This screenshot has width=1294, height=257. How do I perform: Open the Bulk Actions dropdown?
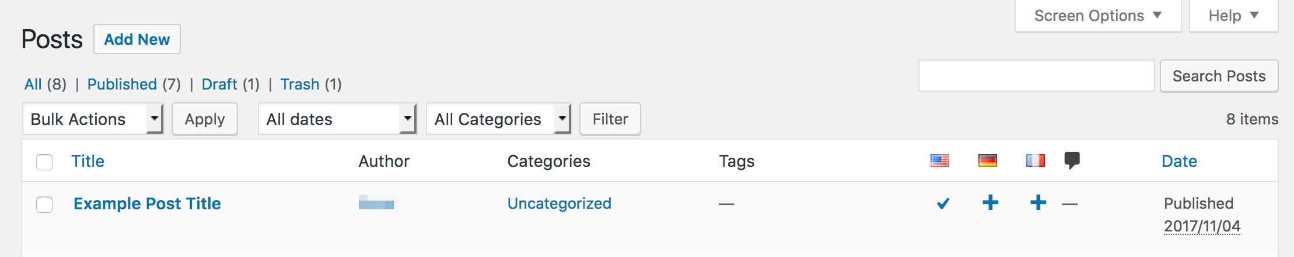93,119
